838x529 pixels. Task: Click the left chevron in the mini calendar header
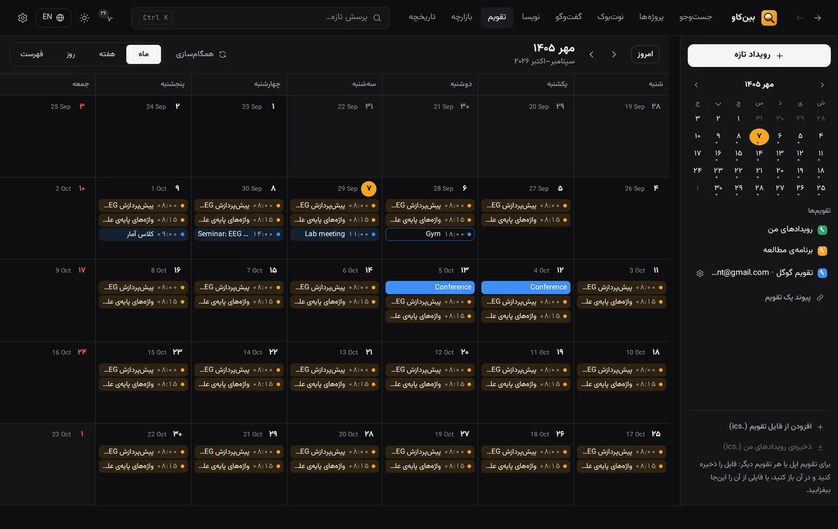[x=696, y=85]
